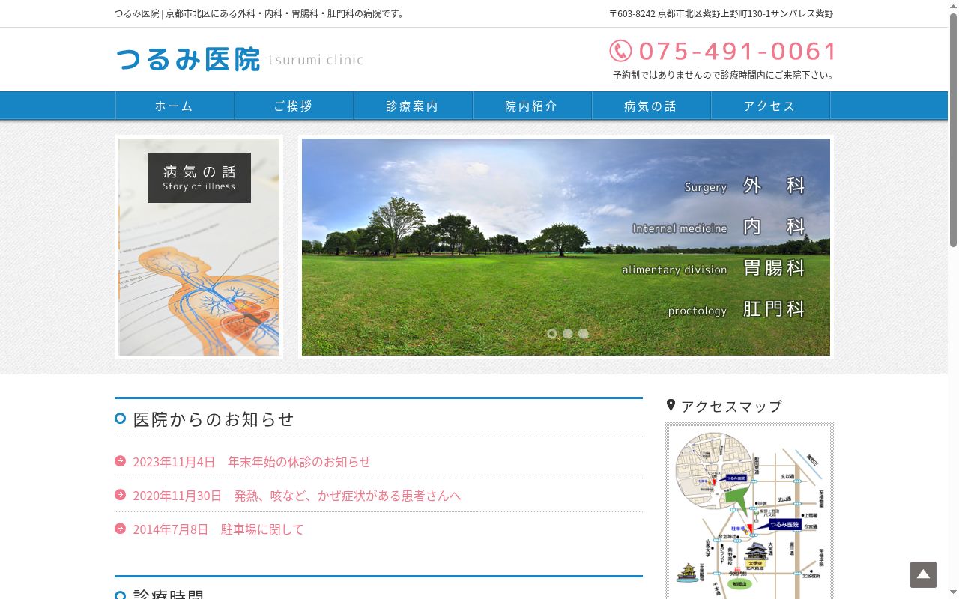The width and height of the screenshot is (959, 599).
Task: Click the arrow bullet beside 2020年11月30日 notice
Action: tap(120, 495)
